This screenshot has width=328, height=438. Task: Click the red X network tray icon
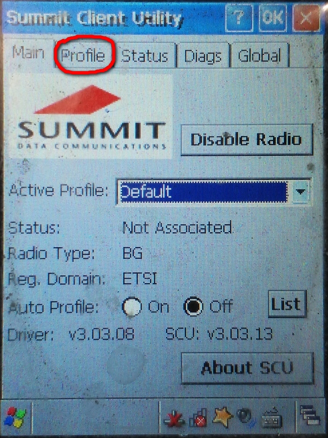(174, 420)
